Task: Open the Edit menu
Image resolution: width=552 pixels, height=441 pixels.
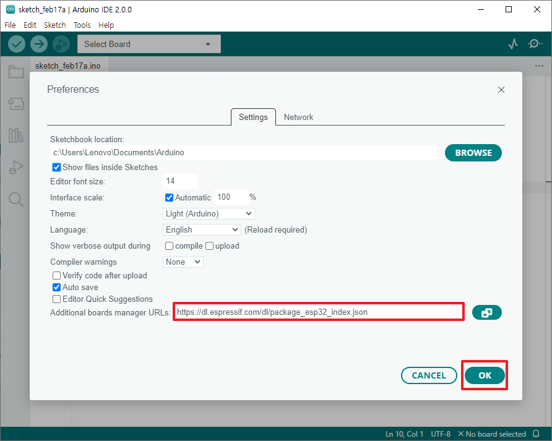Action: [30, 25]
